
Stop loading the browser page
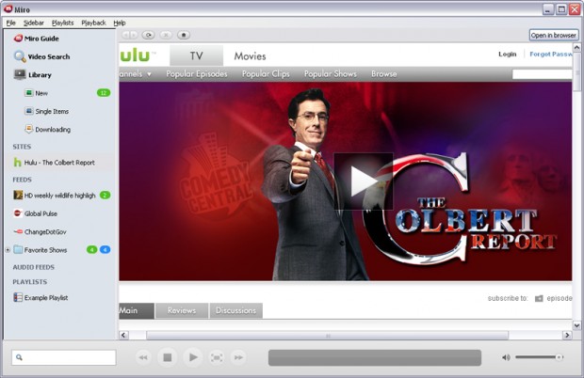pyautogui.click(x=166, y=35)
